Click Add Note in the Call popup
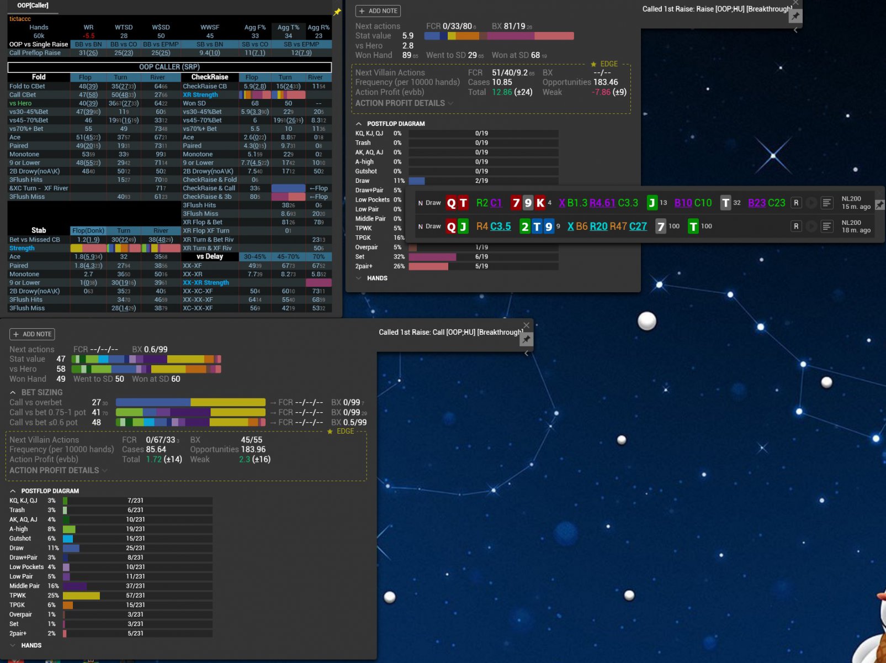Image resolution: width=886 pixels, height=663 pixels. coord(32,334)
